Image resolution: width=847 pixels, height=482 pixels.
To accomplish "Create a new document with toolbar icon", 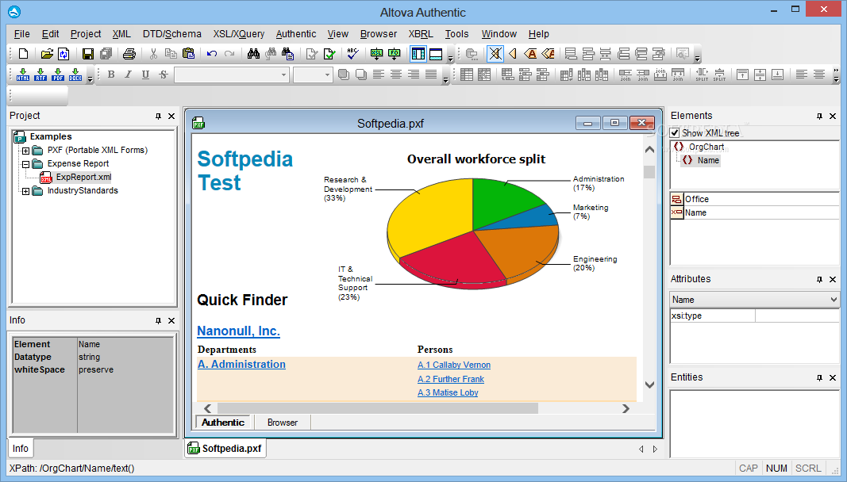I will click(x=23, y=53).
